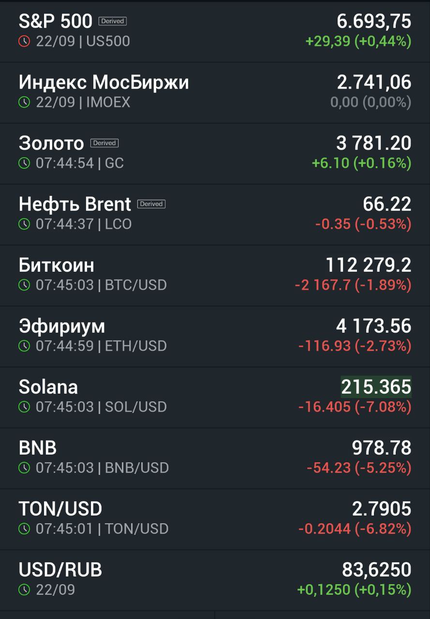This screenshot has width=430, height=619.
Task: Click the clock icon under USD/RUB
Action: [x=24, y=590]
